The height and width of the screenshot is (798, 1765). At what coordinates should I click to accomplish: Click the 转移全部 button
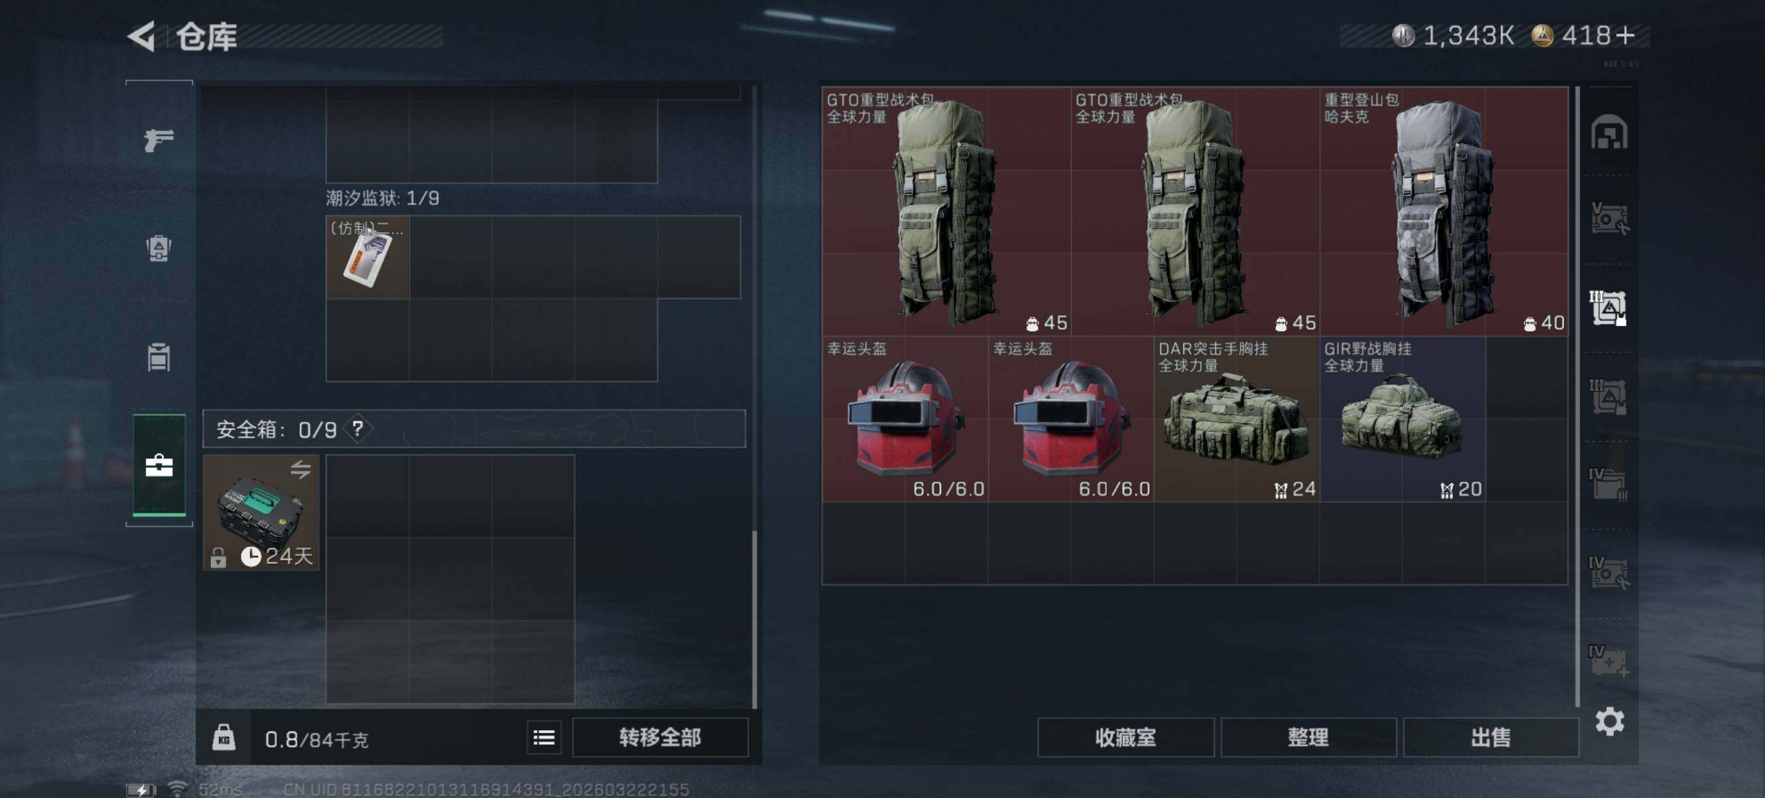coord(660,737)
